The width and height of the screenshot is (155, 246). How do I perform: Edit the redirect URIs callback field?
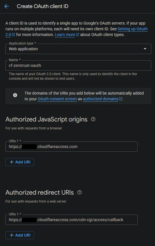pyautogui.click(x=72, y=220)
